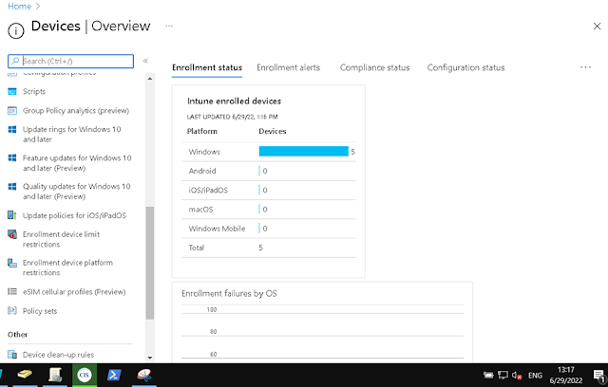Click sidebar scroll down arrow

[x=150, y=358]
